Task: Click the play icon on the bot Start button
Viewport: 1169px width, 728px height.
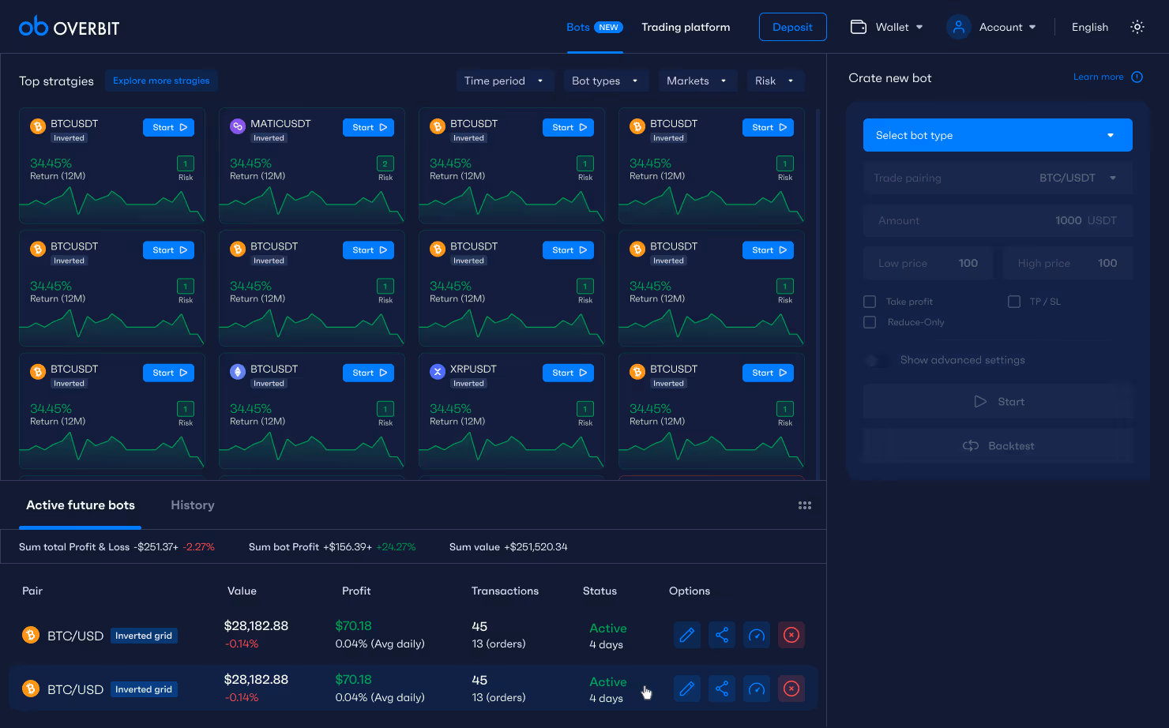Action: 980,402
